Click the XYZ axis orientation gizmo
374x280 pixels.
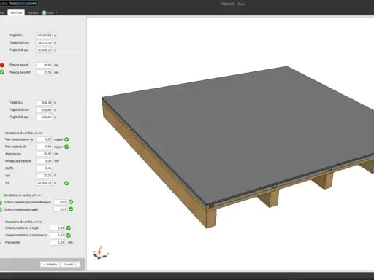(x=100, y=253)
